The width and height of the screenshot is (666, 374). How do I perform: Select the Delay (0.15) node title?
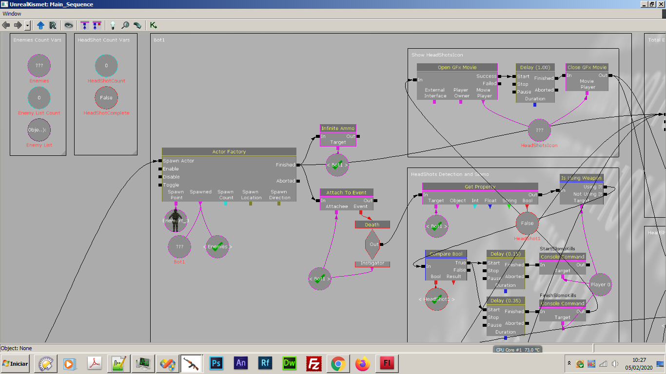click(x=505, y=254)
